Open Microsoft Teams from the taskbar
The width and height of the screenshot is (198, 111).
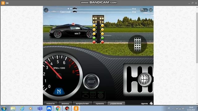40,108
